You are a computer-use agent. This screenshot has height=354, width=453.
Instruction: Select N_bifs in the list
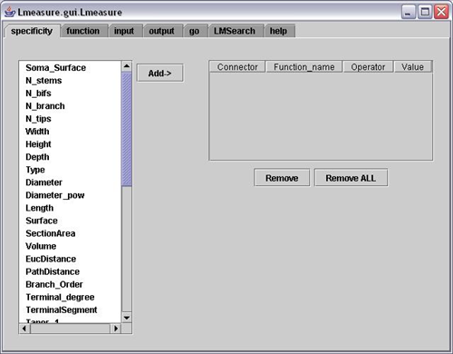[70, 93]
